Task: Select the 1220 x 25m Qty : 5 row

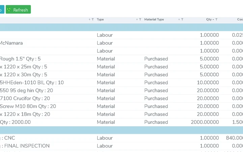Action: (122, 67)
